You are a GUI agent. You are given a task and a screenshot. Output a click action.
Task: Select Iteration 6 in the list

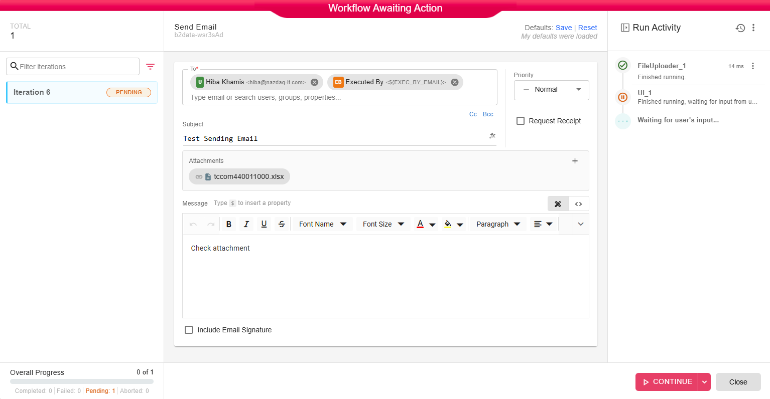tap(82, 92)
